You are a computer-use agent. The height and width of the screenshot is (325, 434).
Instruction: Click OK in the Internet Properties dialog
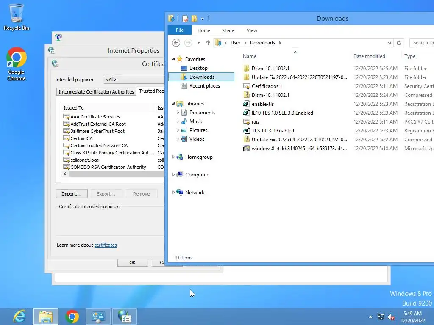pyautogui.click(x=133, y=262)
